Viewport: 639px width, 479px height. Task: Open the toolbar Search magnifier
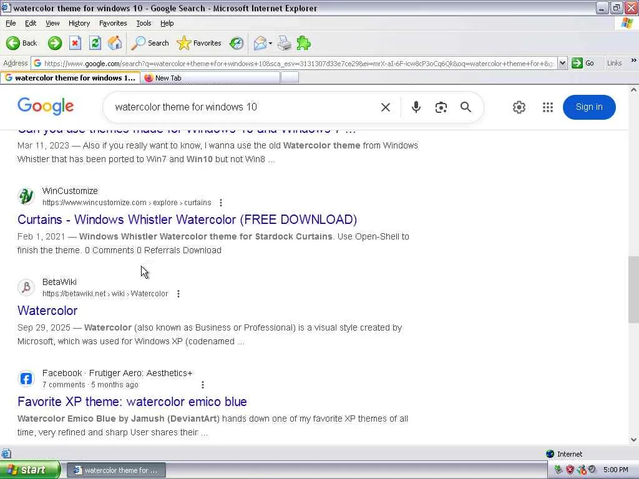(150, 43)
